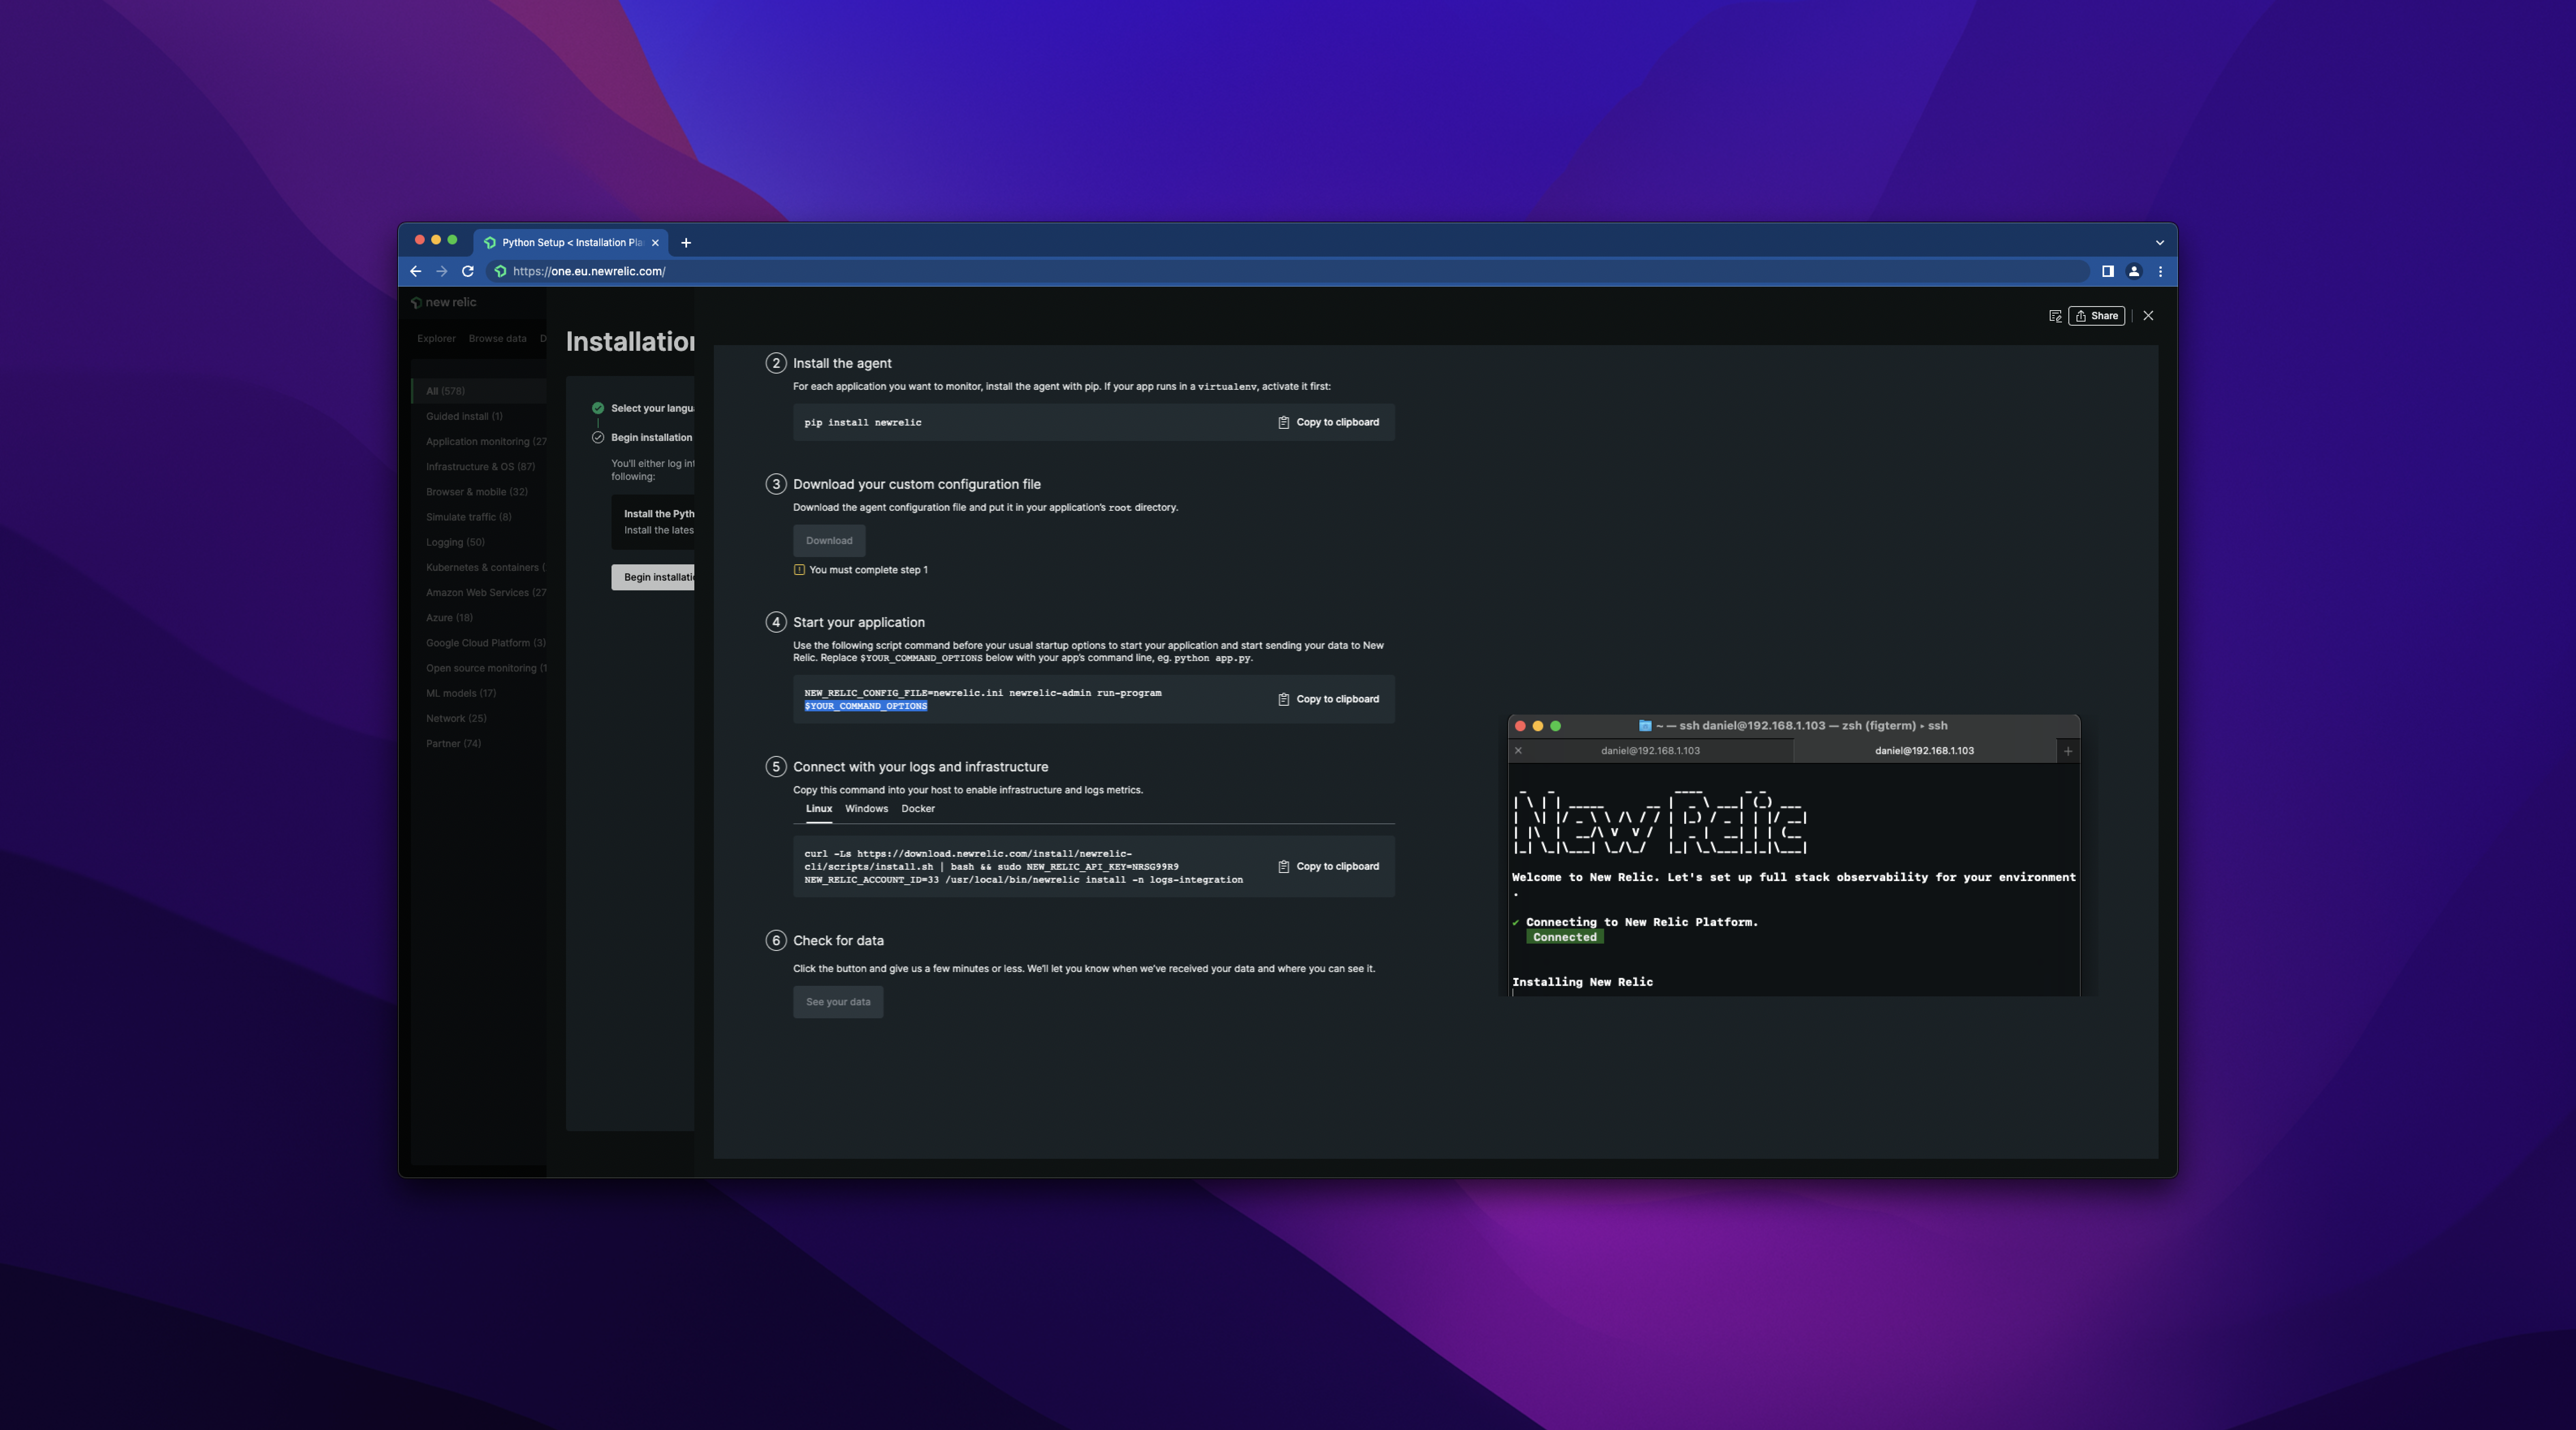Open the browser profile icon
This screenshot has width=2576, height=1430.
click(2133, 271)
